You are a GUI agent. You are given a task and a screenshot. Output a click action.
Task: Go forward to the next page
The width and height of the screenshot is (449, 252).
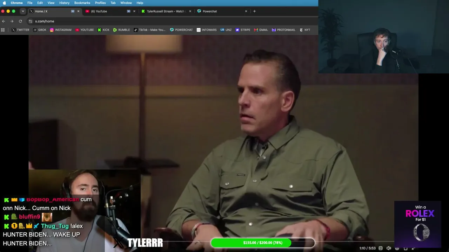(x=12, y=21)
